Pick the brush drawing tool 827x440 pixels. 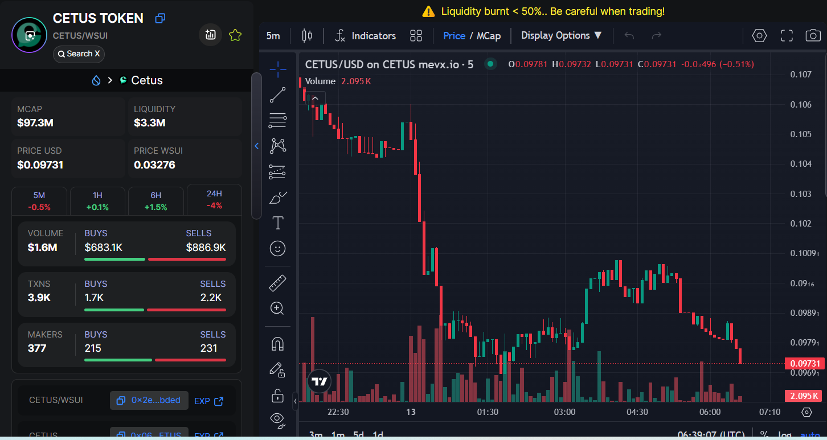pyautogui.click(x=278, y=198)
